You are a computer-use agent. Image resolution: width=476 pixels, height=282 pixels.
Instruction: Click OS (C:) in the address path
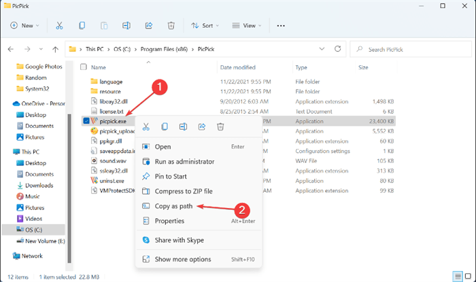coord(122,49)
